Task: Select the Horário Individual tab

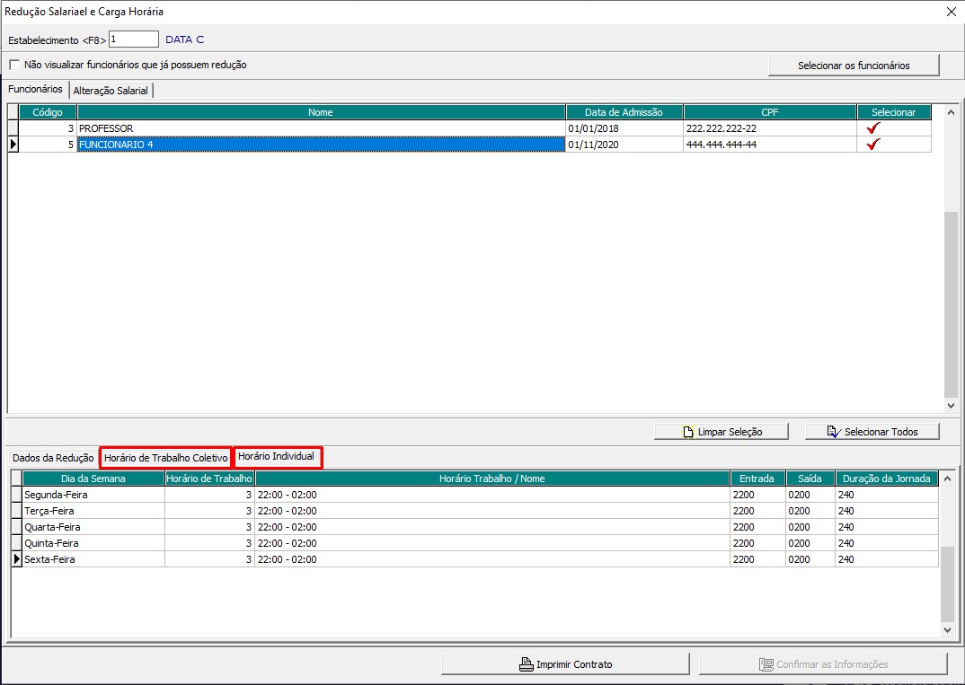Action: point(277,456)
